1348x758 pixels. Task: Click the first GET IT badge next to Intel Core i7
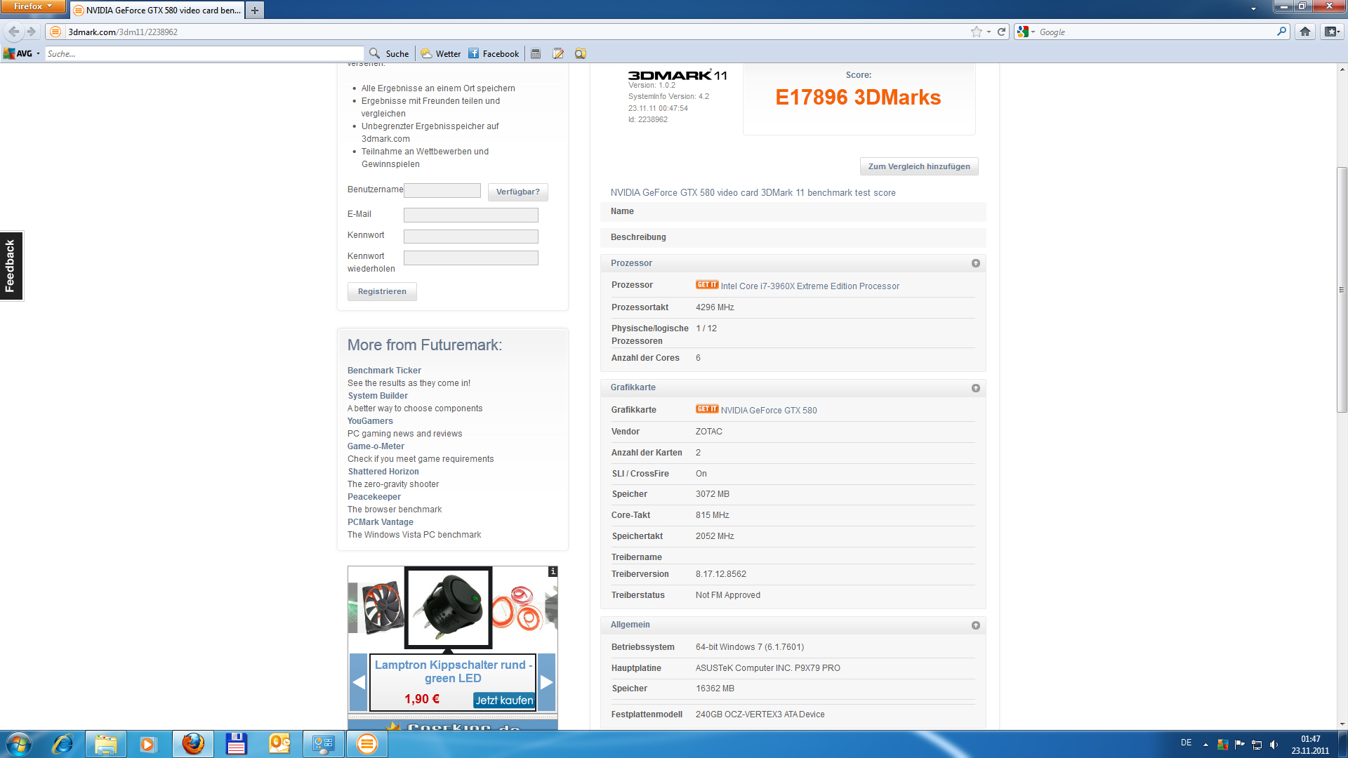pos(707,285)
